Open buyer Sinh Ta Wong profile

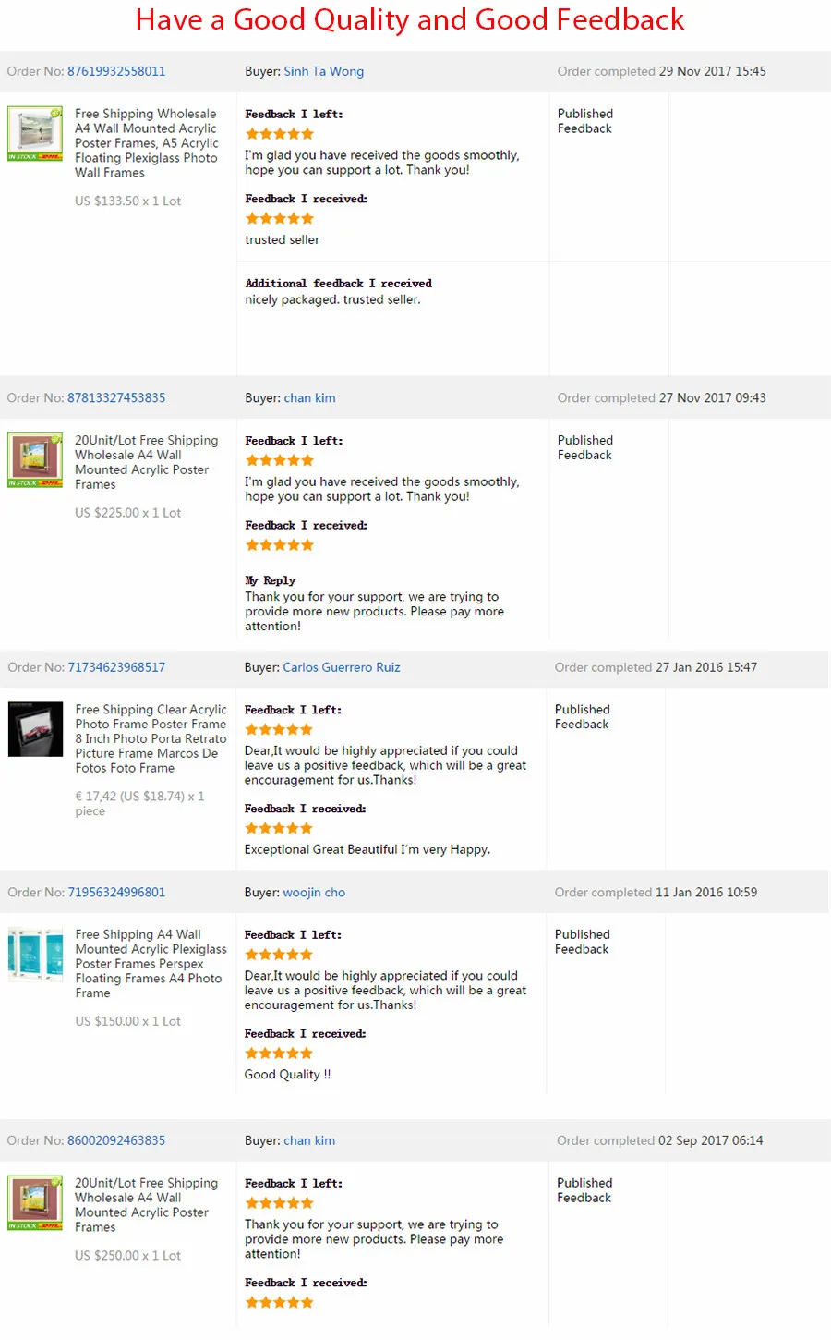(x=324, y=71)
